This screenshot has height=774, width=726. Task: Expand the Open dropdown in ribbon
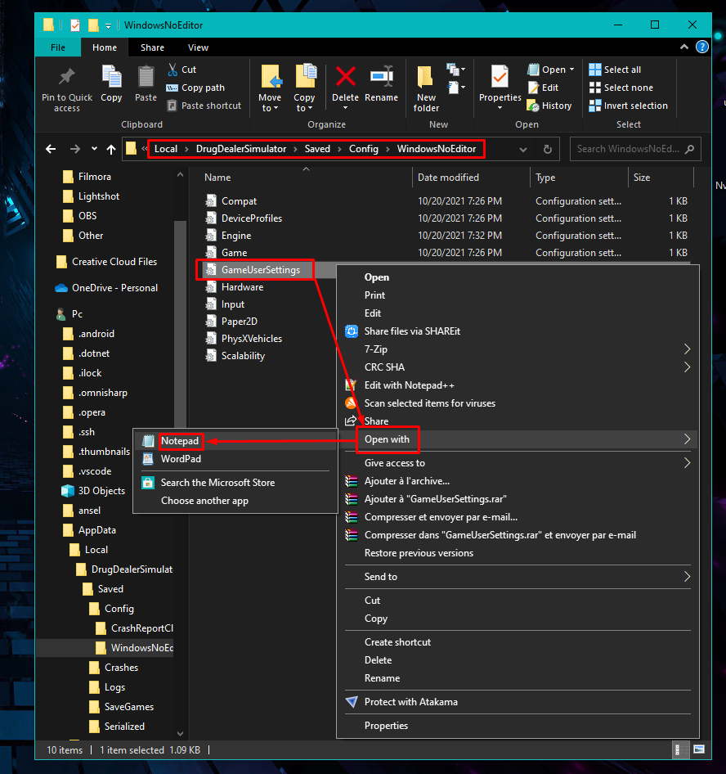click(572, 70)
